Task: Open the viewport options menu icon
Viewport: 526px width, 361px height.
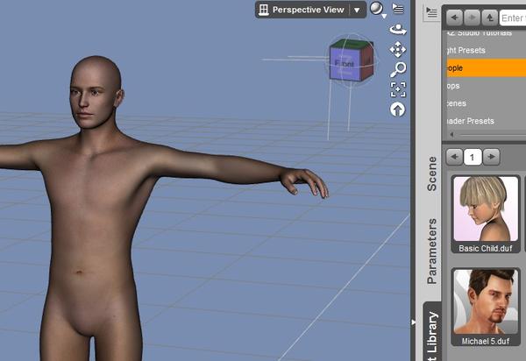Action: pyautogui.click(x=398, y=9)
